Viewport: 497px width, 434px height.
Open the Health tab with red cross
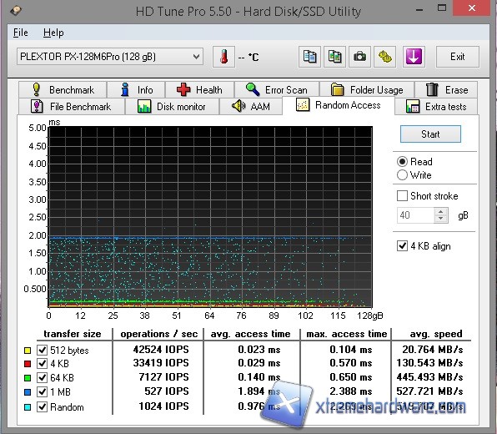[199, 90]
